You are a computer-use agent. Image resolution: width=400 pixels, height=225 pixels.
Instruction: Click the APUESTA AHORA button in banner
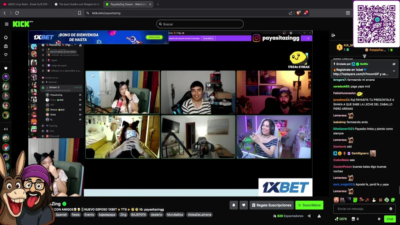pyautogui.click(x=154, y=37)
